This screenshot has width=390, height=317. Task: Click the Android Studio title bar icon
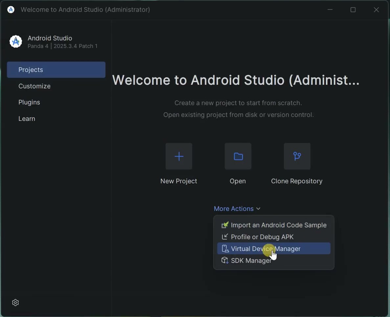coord(11,10)
